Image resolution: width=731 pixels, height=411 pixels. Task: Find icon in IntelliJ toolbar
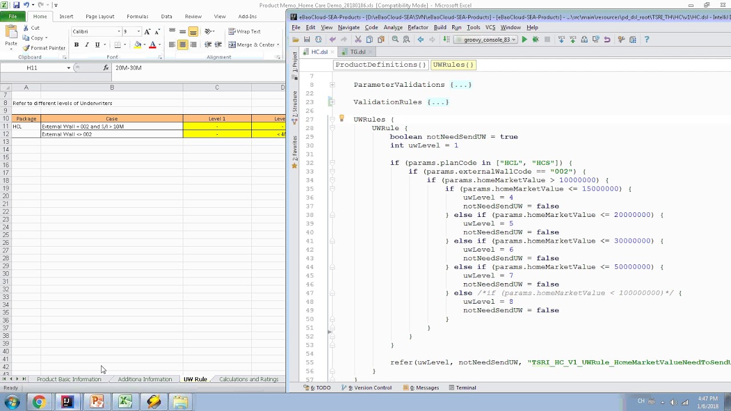pyautogui.click(x=395, y=39)
